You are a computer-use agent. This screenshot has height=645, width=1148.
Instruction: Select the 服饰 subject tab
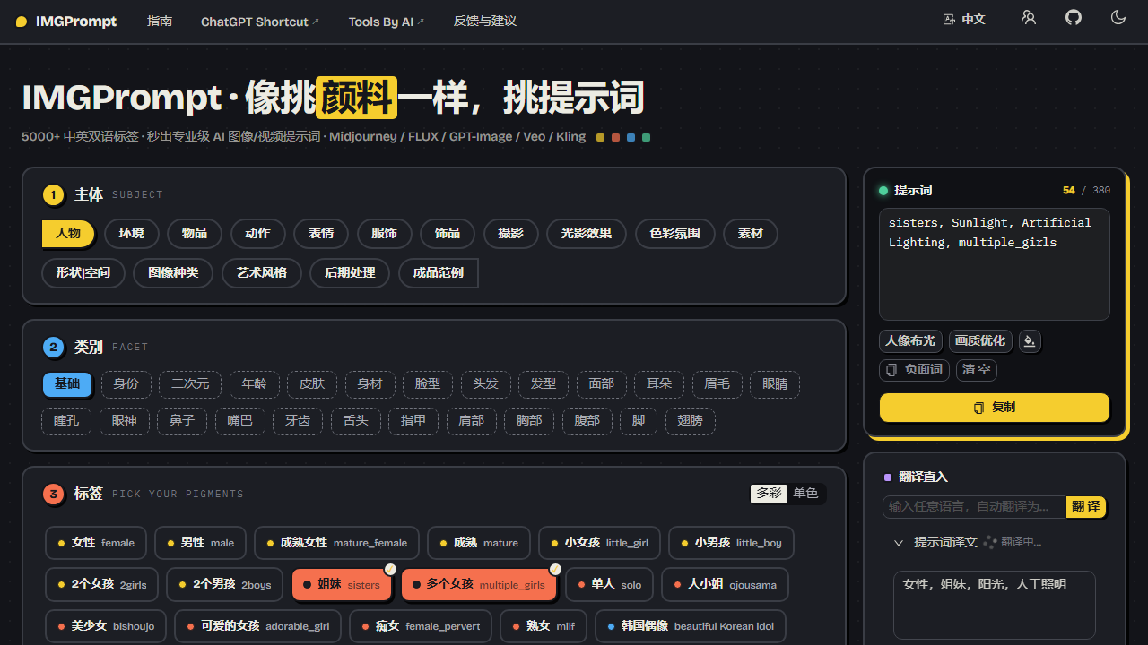384,233
